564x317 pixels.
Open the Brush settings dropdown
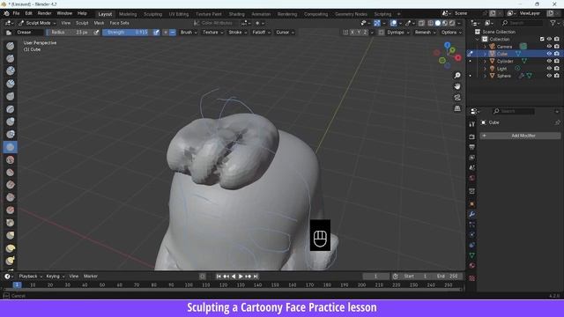tap(189, 33)
